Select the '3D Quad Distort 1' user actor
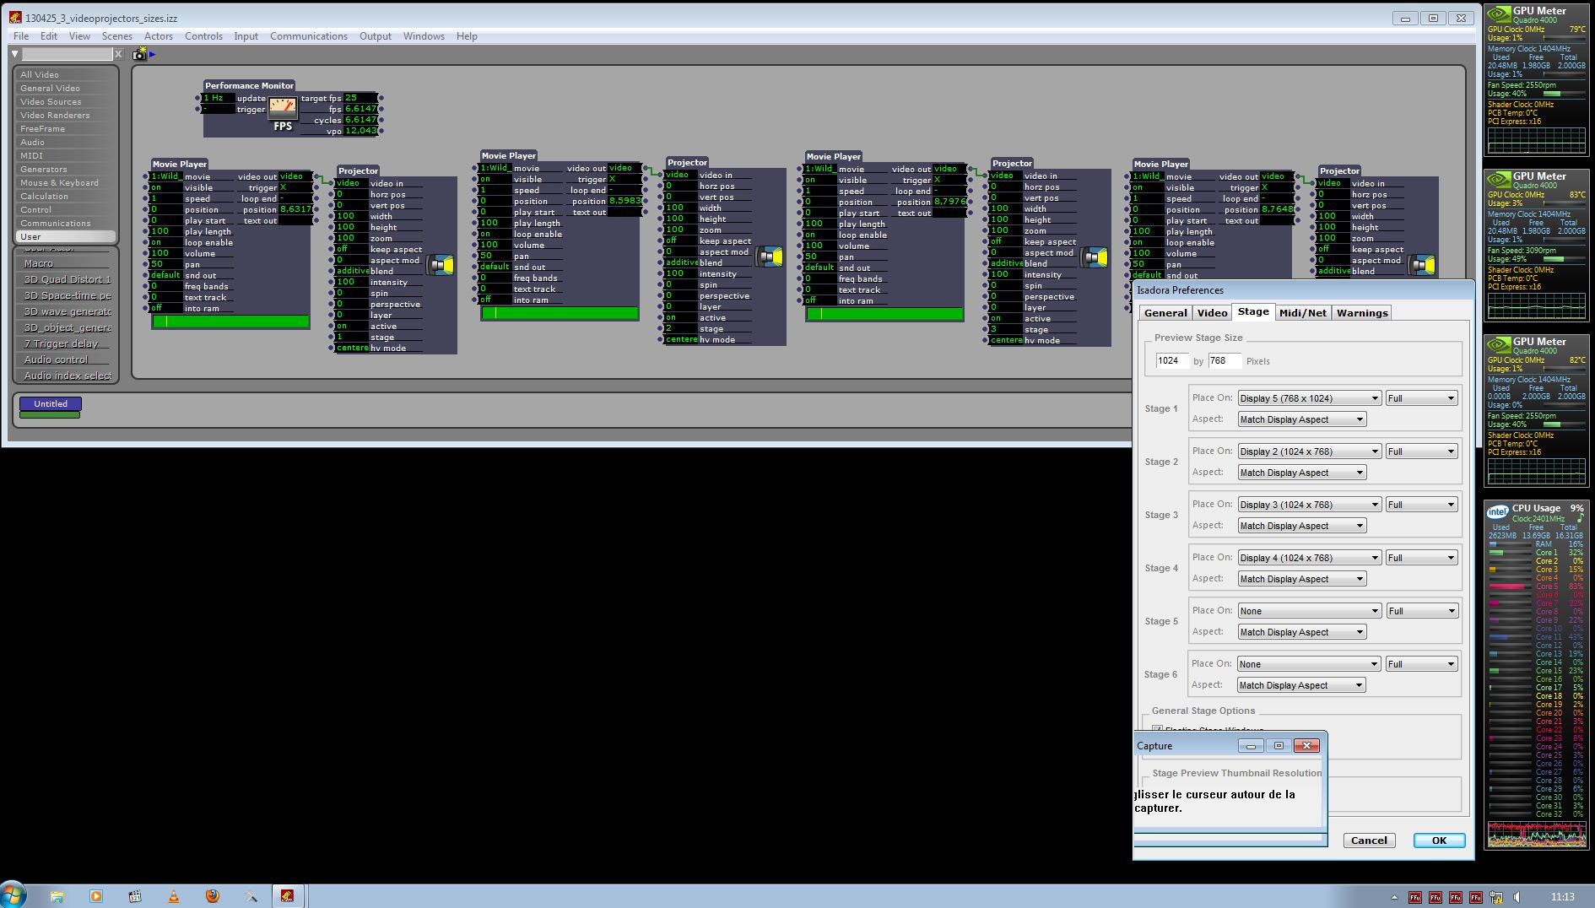Image resolution: width=1595 pixels, height=908 pixels. point(65,279)
